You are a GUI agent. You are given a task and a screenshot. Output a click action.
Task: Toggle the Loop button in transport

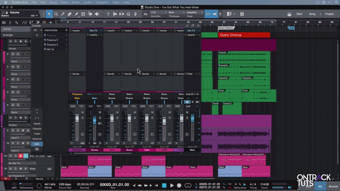188,185
